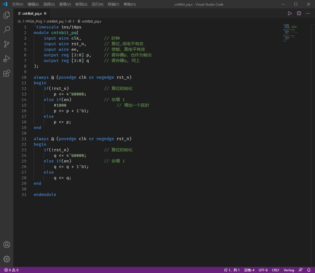Open the Search view icon

(7, 30)
